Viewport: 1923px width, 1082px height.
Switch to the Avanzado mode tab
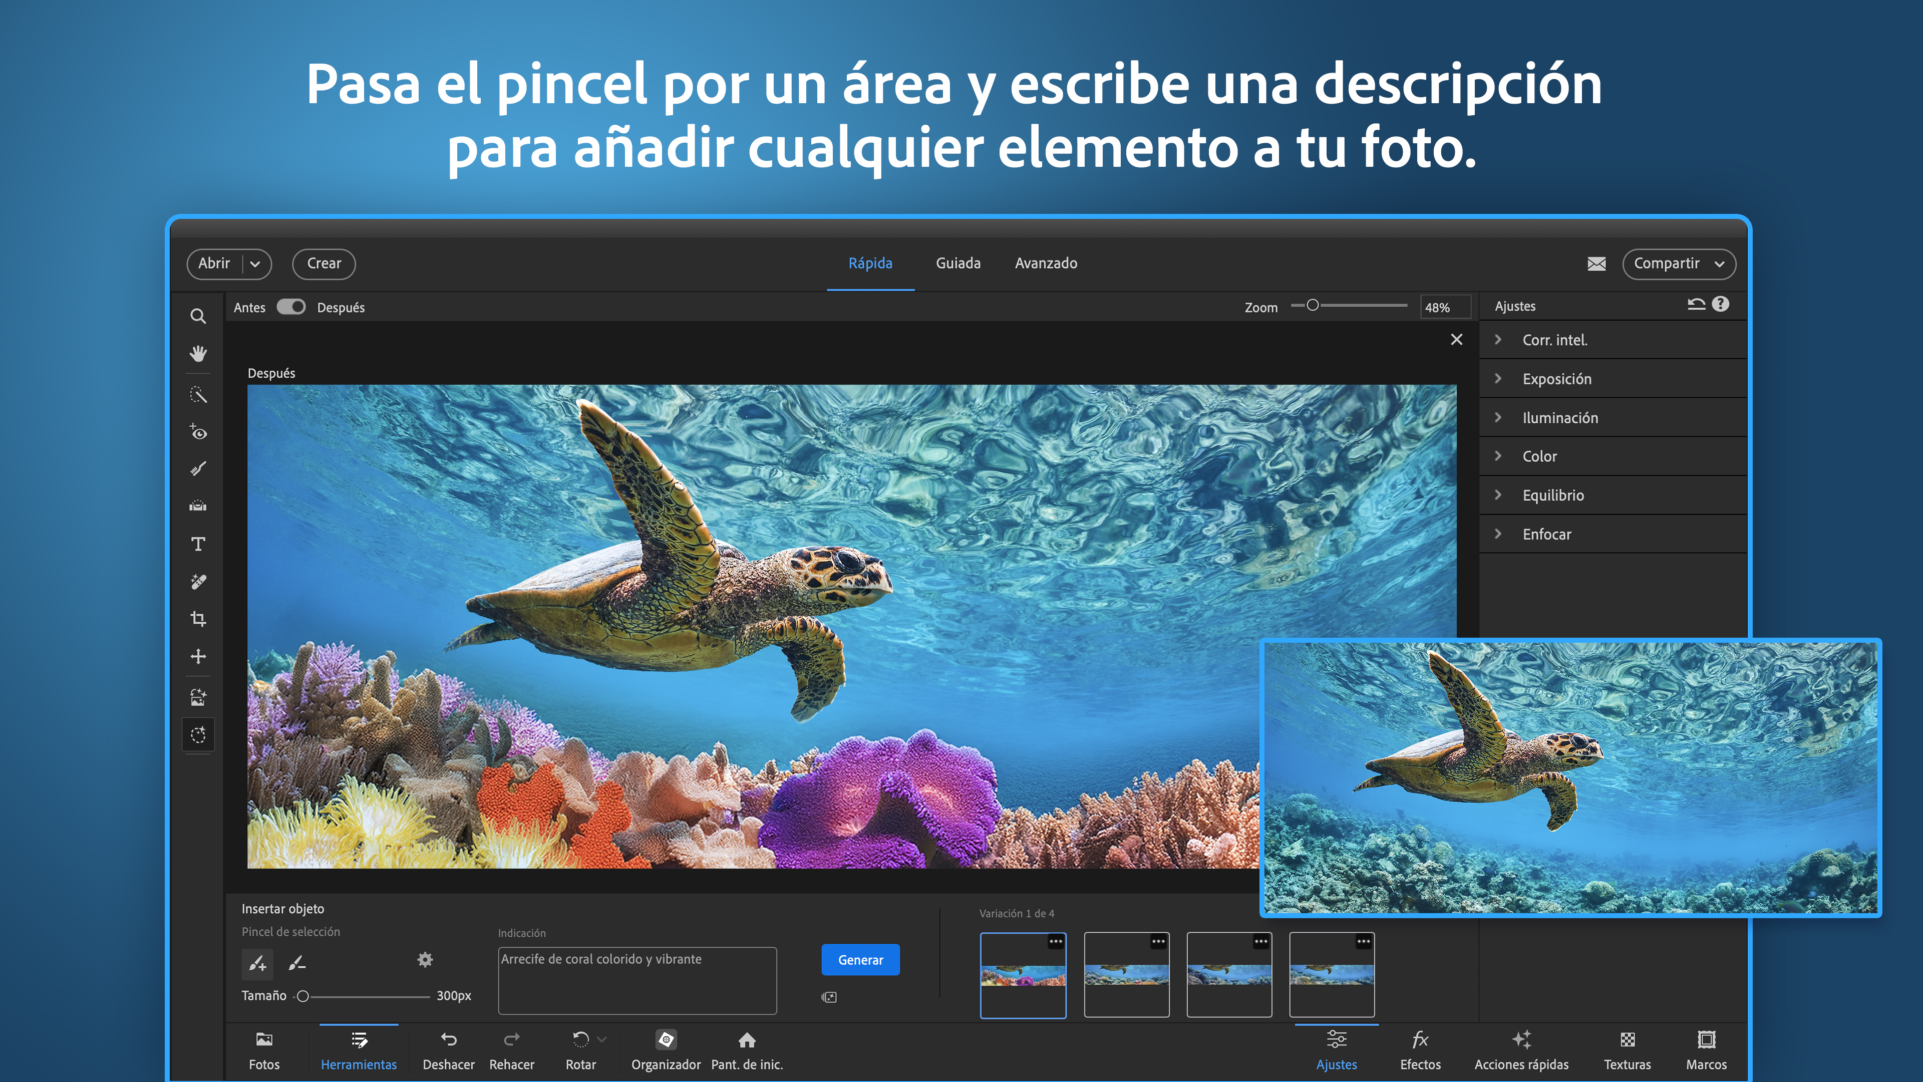tap(1046, 263)
